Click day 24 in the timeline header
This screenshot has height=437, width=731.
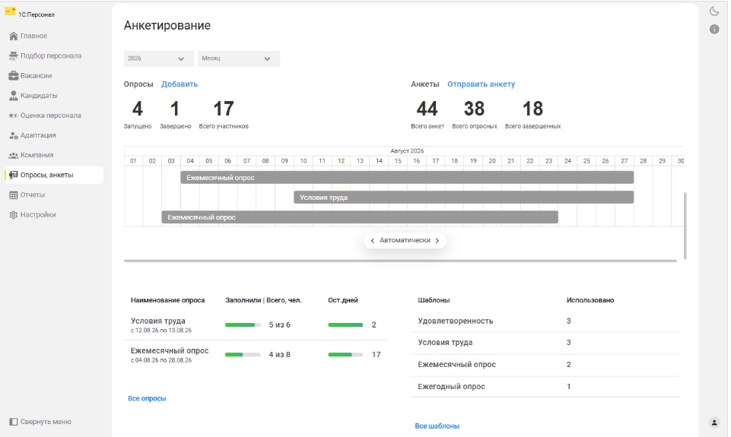tap(567, 161)
